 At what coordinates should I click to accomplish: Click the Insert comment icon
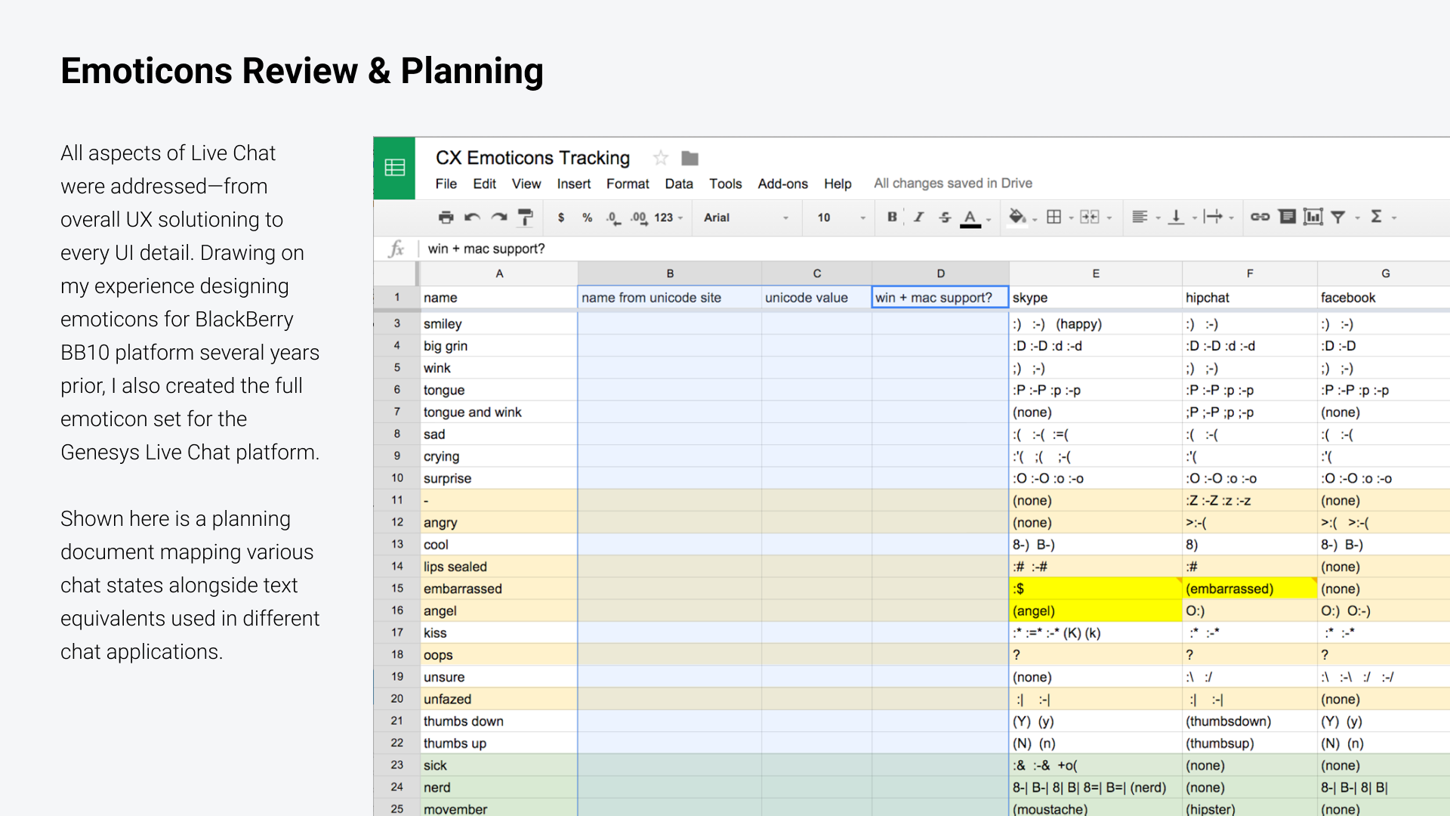(1287, 218)
